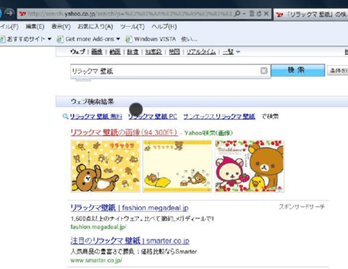The image size is (348, 269).
Task: Open the お気に入り(A) menu
Action: 95,27
